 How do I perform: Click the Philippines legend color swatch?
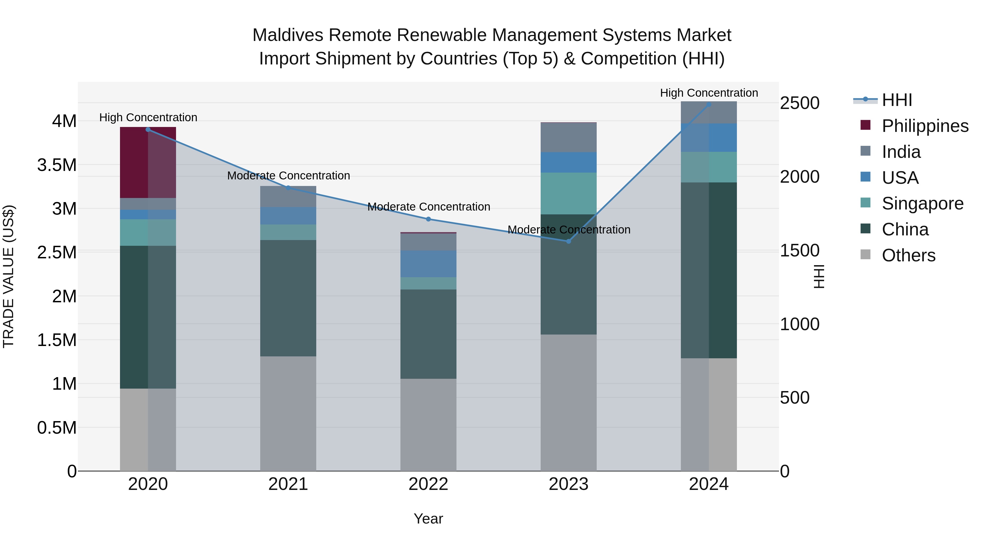coord(865,125)
